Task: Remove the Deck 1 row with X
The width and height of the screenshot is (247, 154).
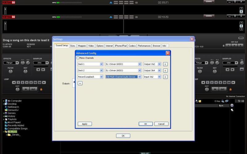Action: click(x=165, y=64)
